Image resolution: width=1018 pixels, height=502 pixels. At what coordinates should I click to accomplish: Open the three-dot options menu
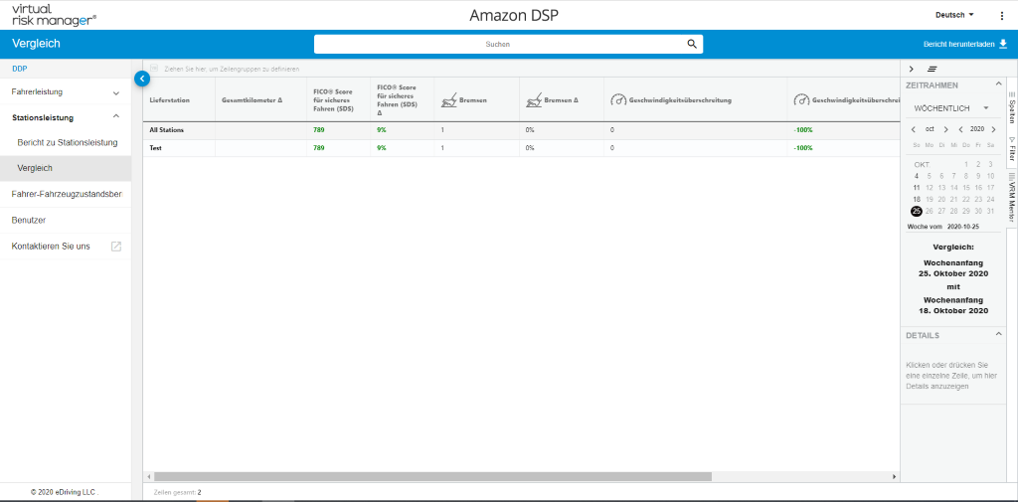click(x=1001, y=16)
